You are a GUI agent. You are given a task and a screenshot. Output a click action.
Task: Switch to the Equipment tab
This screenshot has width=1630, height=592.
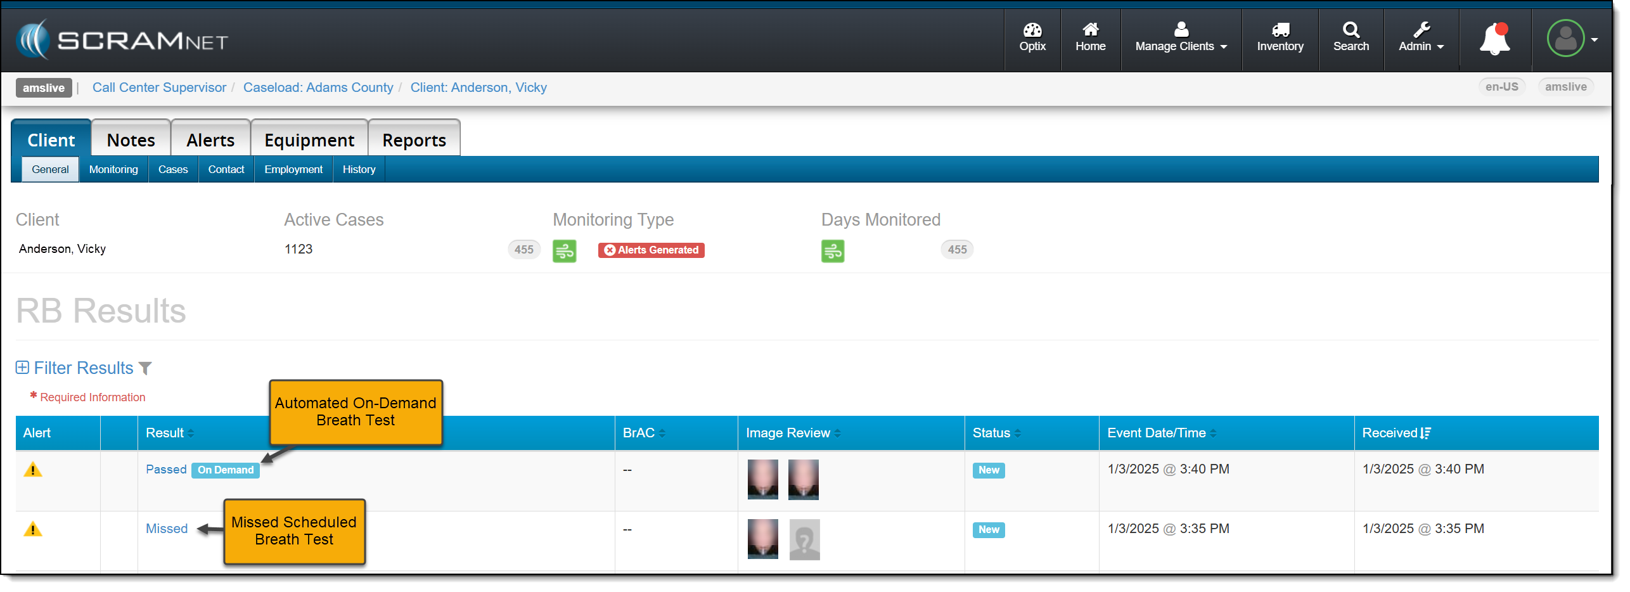click(x=309, y=140)
